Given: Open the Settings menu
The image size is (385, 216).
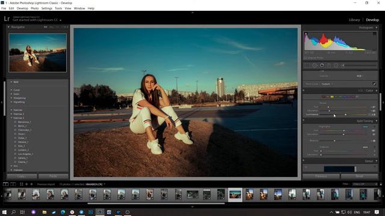Looking at the screenshot, I should [x=47, y=8].
